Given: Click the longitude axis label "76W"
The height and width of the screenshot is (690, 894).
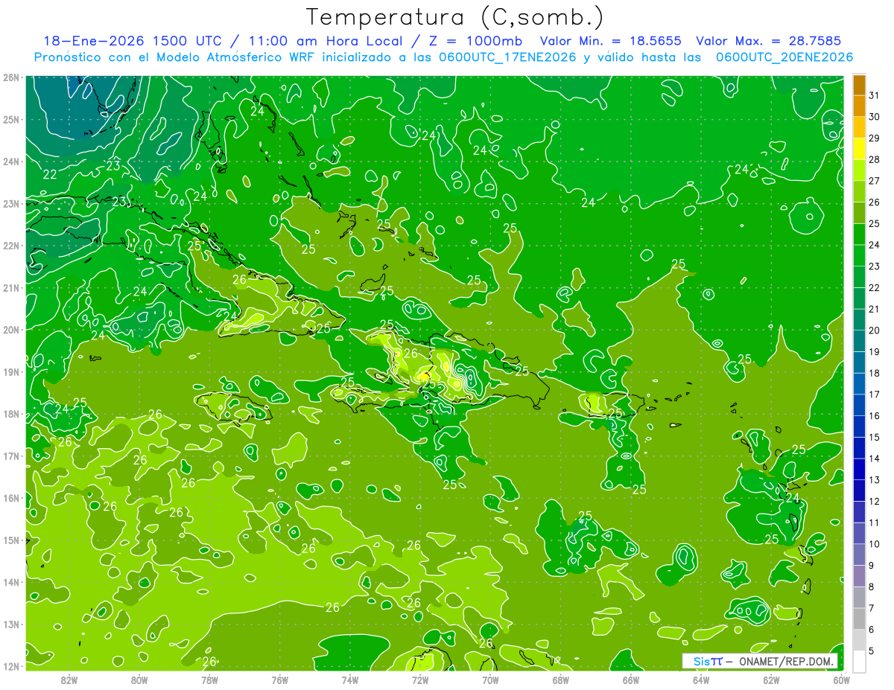Looking at the screenshot, I should [280, 680].
